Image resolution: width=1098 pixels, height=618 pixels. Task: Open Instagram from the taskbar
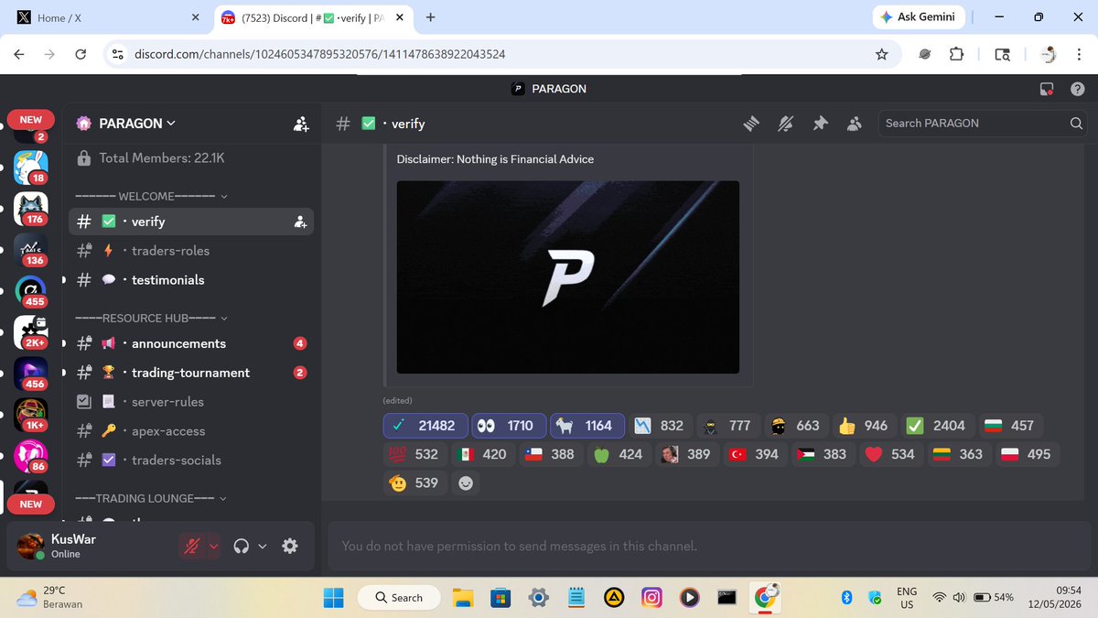click(651, 598)
